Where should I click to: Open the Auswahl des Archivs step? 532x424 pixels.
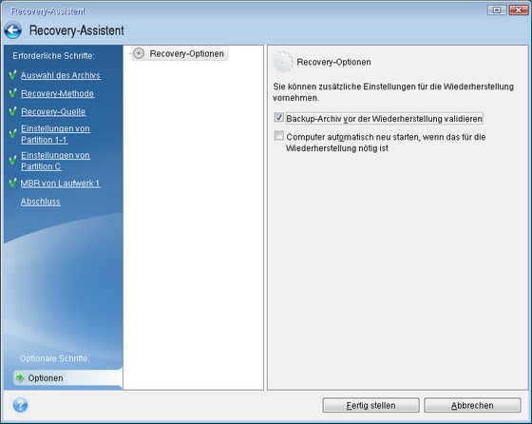[61, 75]
